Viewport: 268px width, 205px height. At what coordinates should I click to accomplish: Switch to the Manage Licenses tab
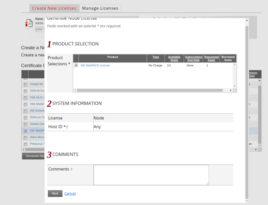click(x=100, y=8)
